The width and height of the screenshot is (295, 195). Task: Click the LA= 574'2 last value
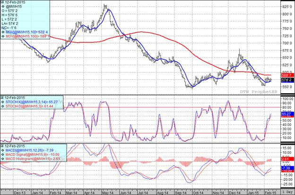click(x=10, y=24)
